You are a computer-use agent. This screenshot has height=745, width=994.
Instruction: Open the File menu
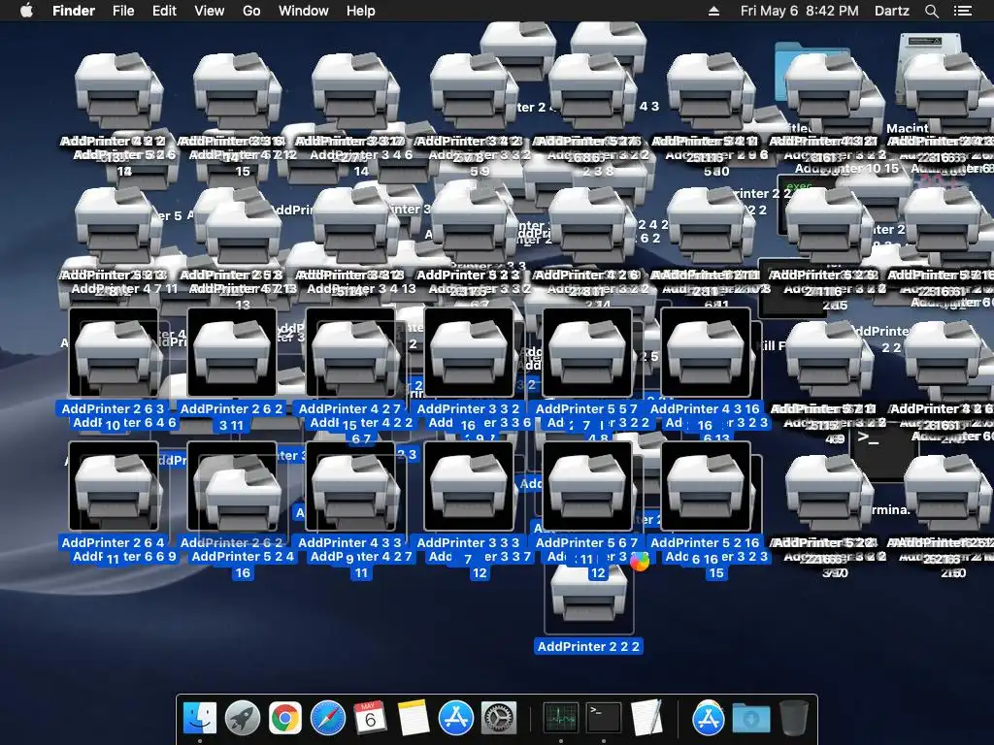pyautogui.click(x=123, y=11)
